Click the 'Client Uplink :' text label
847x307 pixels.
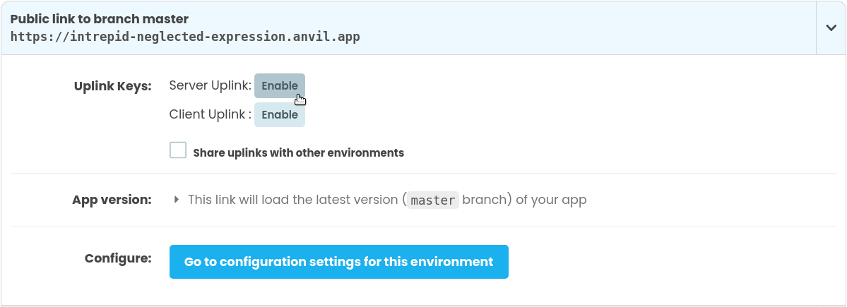[x=210, y=114]
